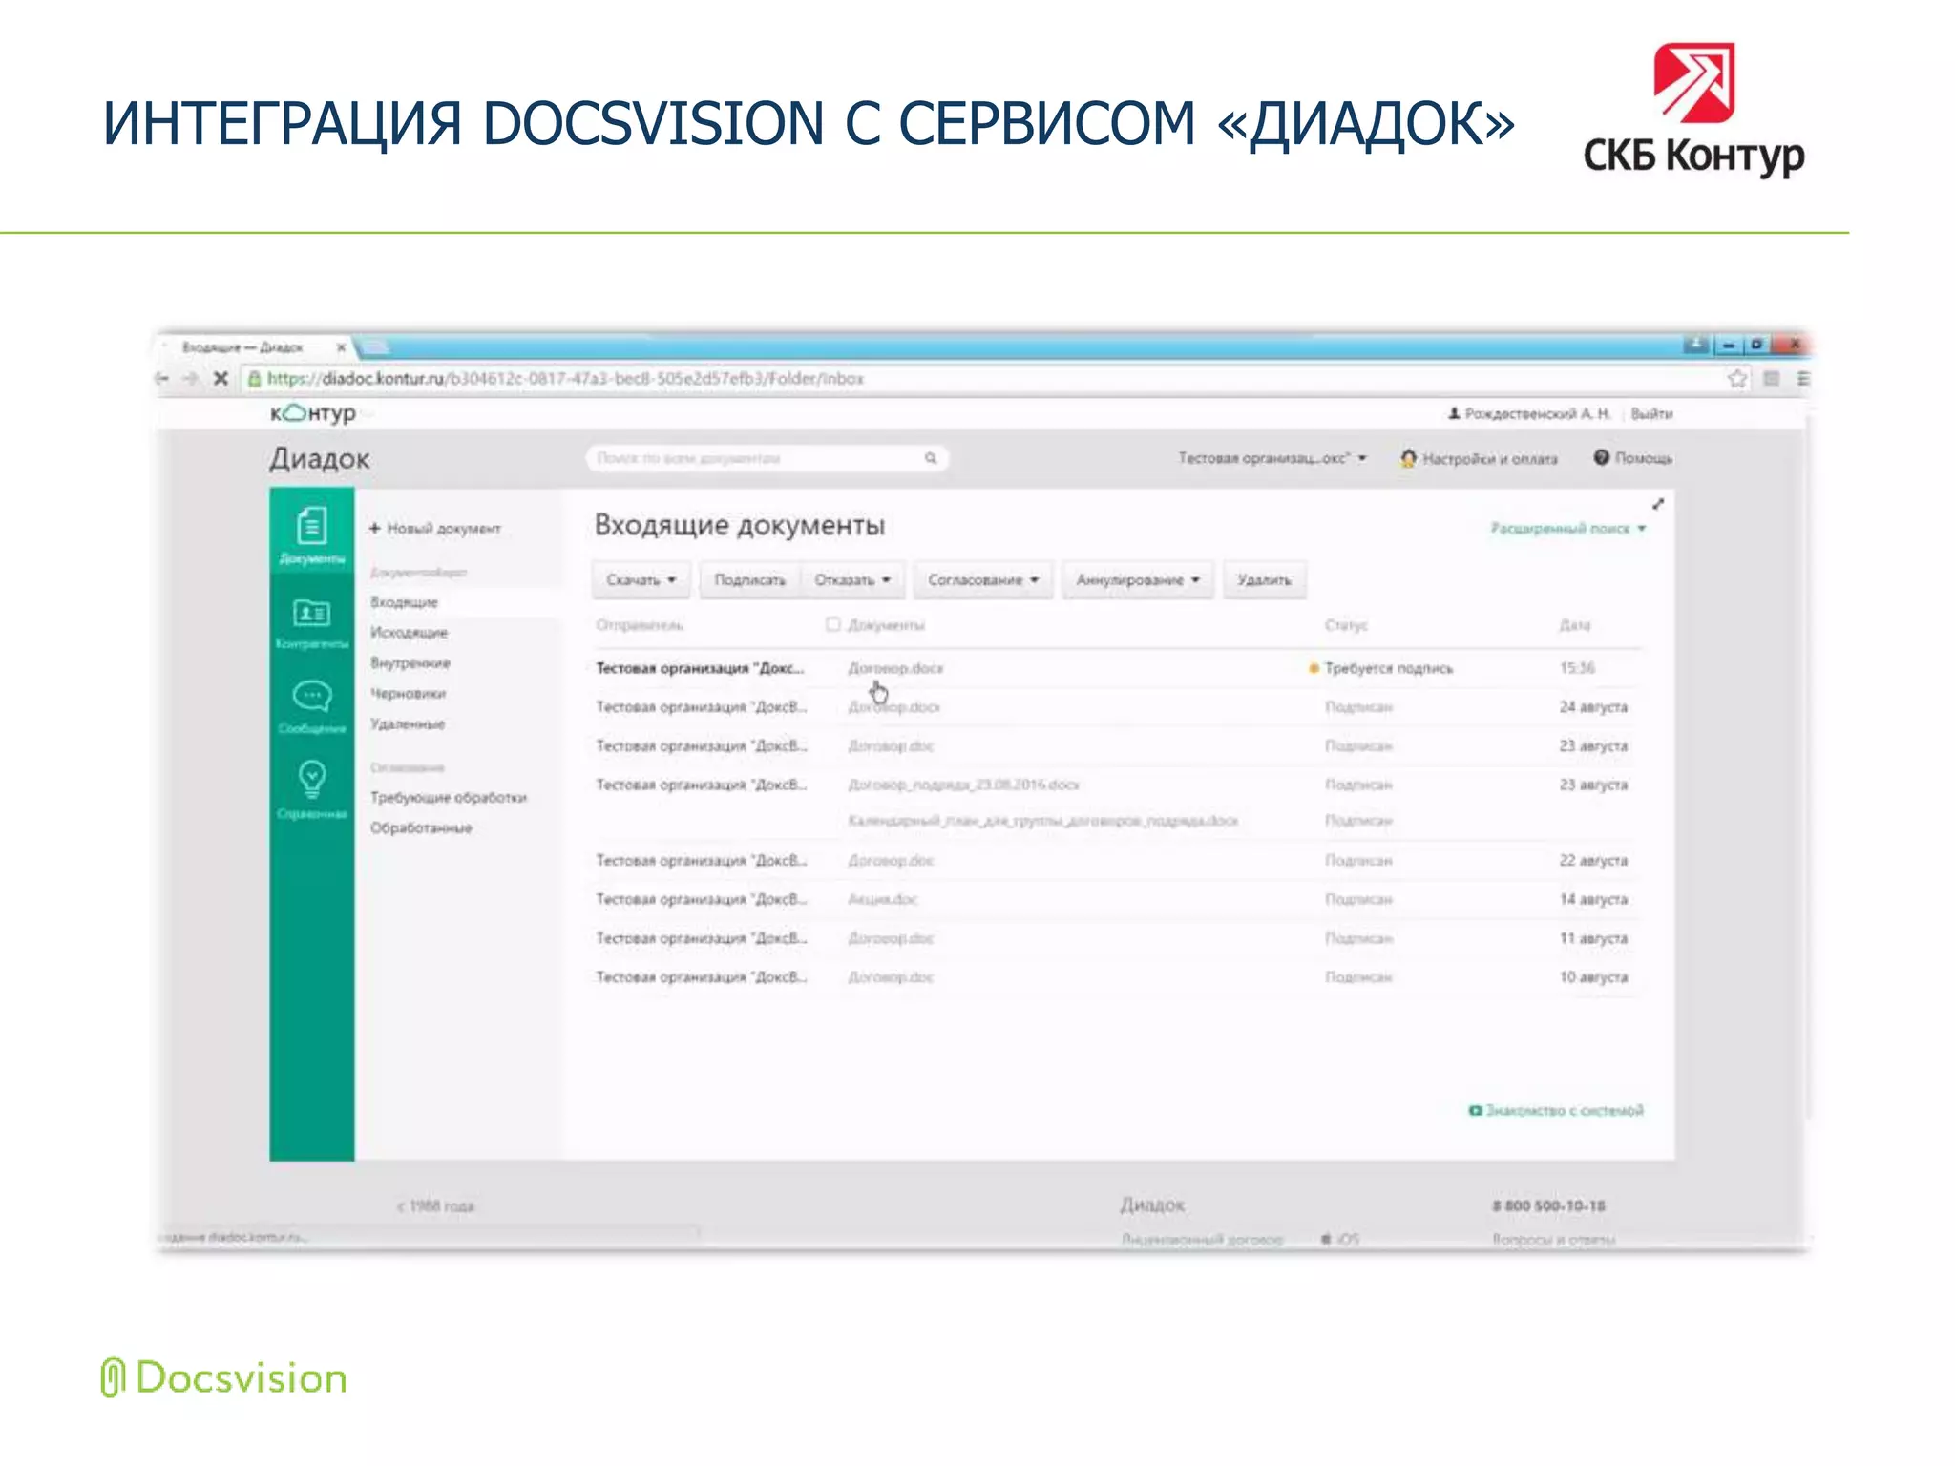Viewport: 1955px width, 1466px height.
Task: Open the Documents section in green sidebar
Action: [311, 534]
